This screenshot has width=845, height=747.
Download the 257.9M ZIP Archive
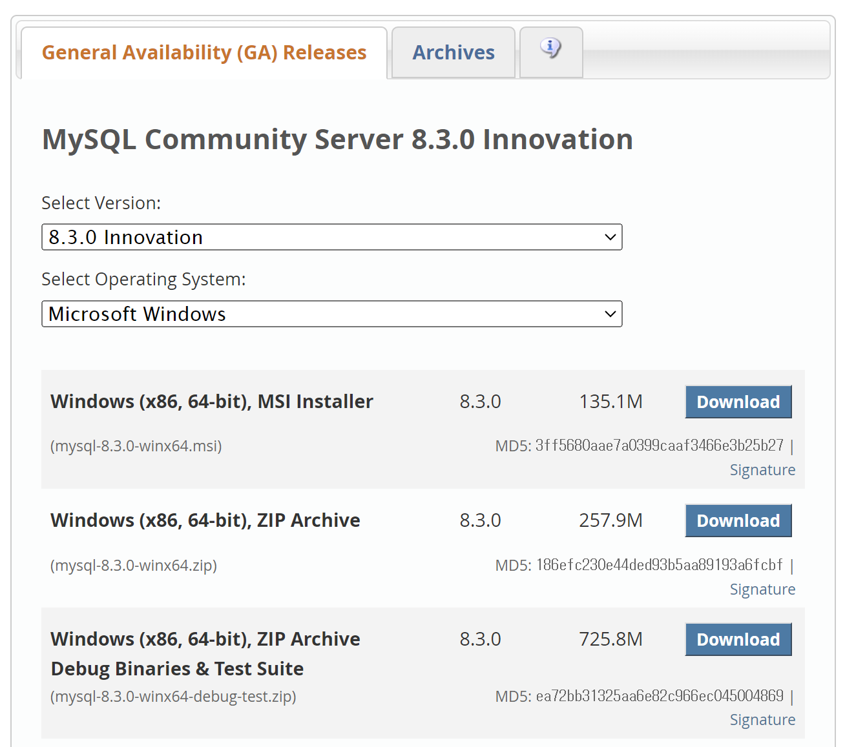click(x=738, y=520)
